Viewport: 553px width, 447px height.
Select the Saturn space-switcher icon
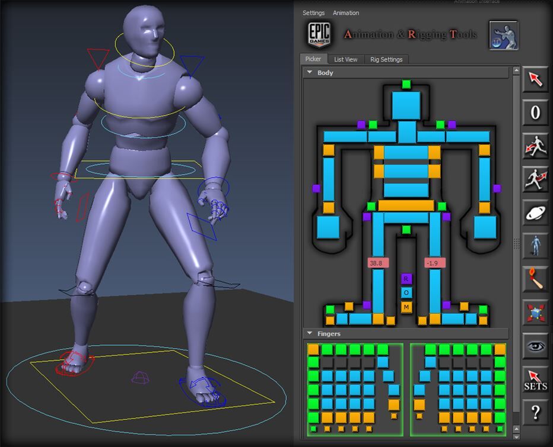tap(535, 213)
